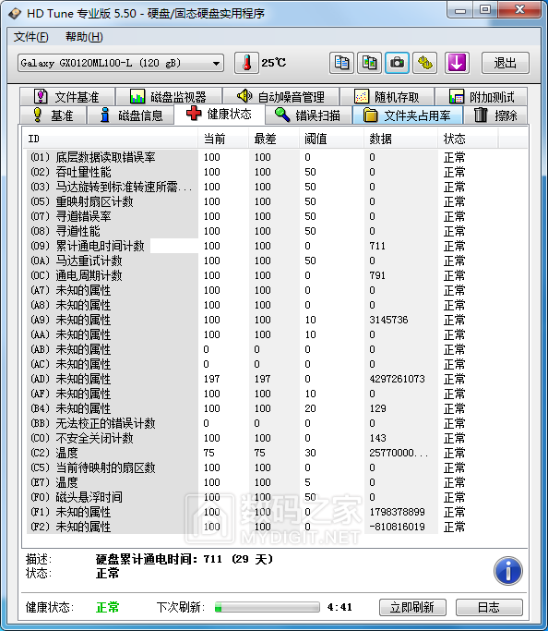
Task: Save screenshot with the camera icon
Action: pos(398,63)
